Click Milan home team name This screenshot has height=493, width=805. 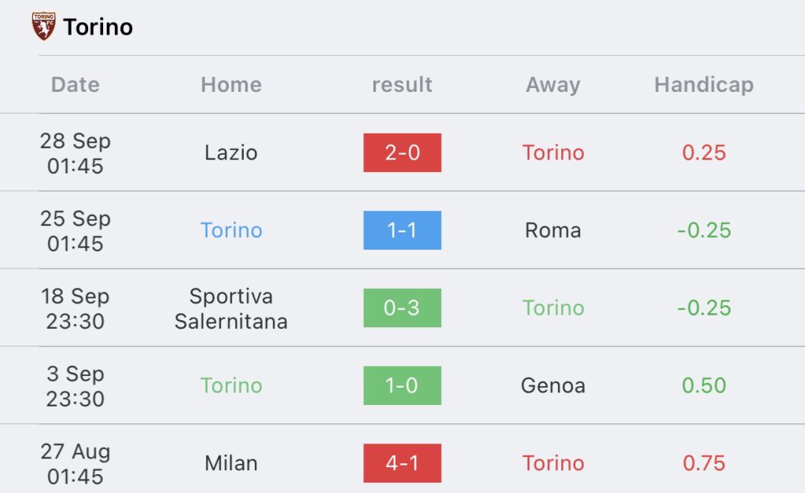(231, 463)
